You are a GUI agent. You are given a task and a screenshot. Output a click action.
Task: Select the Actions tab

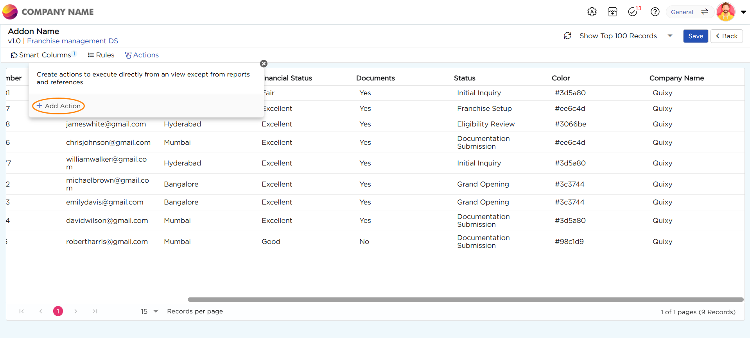[x=142, y=55]
